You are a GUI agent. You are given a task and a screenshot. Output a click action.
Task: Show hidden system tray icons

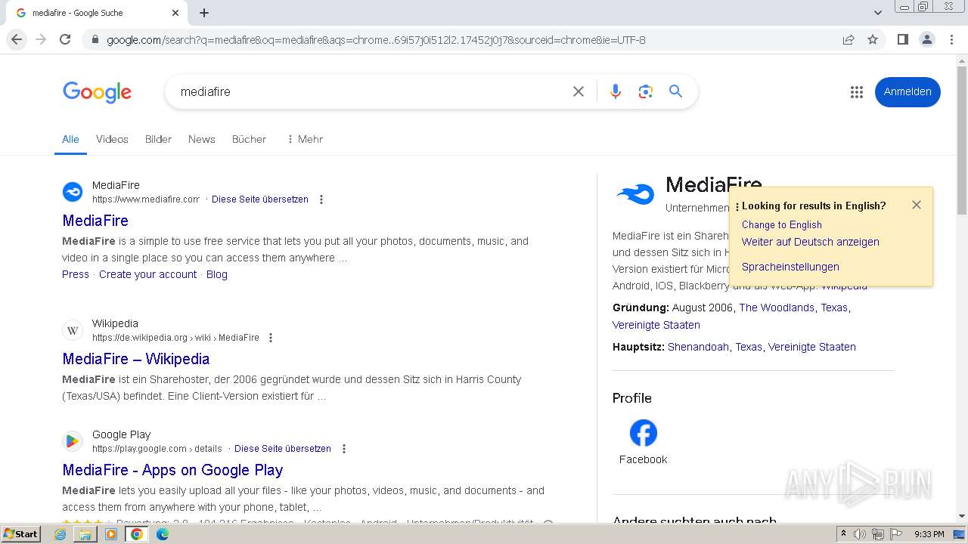click(x=844, y=534)
